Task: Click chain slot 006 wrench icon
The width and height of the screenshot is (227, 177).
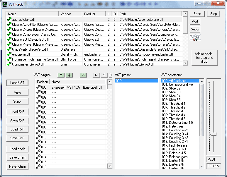Action: [38, 117]
